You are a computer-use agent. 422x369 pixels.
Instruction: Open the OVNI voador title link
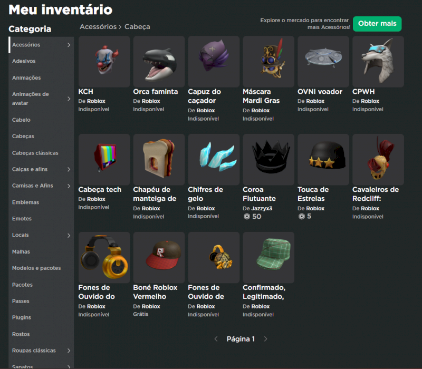320,92
